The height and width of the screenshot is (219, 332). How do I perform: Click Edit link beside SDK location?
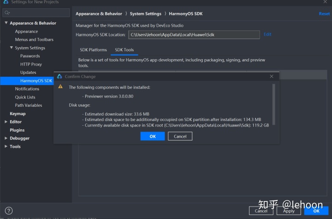[x=267, y=34]
